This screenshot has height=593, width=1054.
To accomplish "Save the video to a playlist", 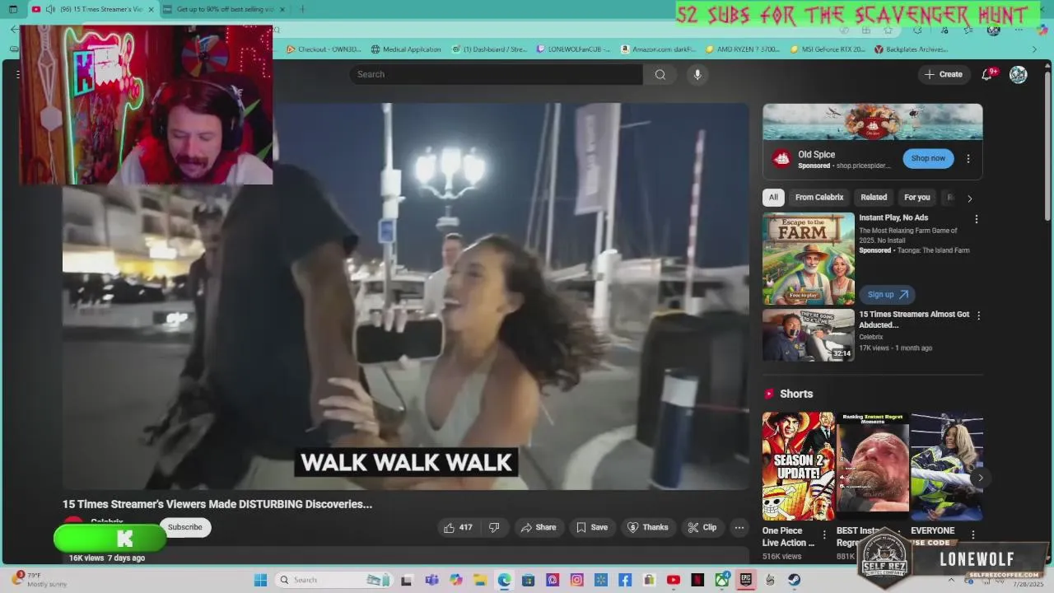I will (x=592, y=527).
